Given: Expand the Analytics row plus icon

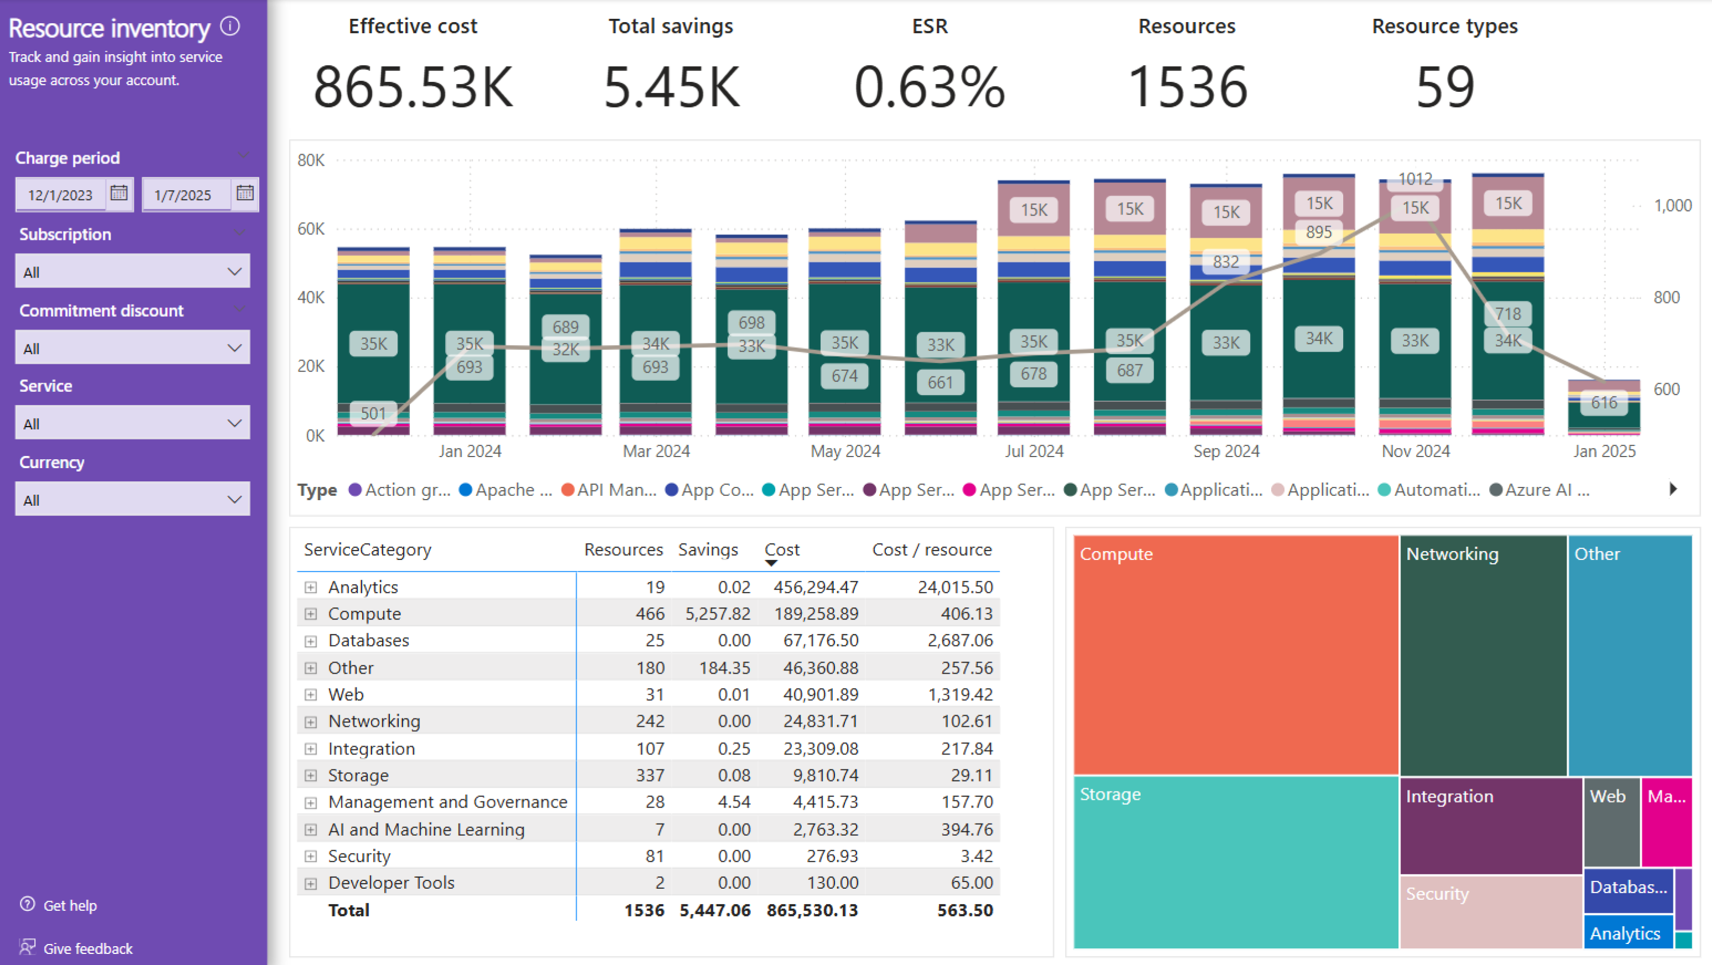Looking at the screenshot, I should (x=310, y=587).
